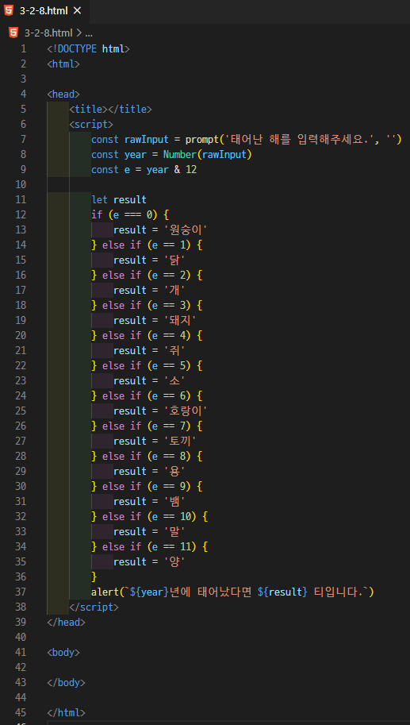Select line number 3 in the gutter

[x=24, y=79]
